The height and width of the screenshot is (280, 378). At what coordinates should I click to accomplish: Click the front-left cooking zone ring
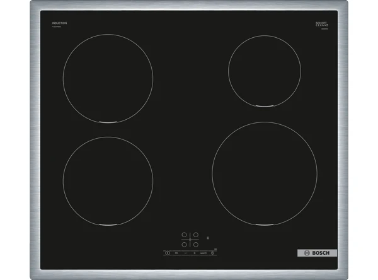(x=108, y=181)
